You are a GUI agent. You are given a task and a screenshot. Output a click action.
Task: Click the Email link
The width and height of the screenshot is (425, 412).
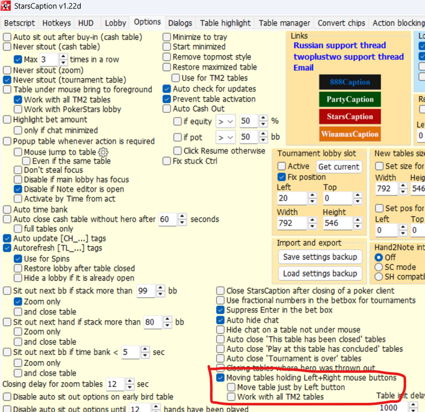coord(304,68)
